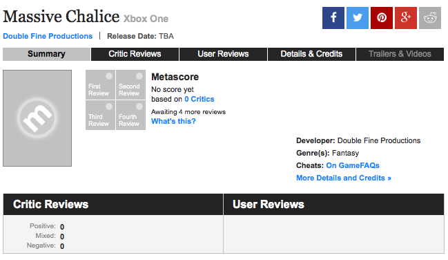
Task: Switch to the Critic Reviews tab
Action: (x=135, y=54)
